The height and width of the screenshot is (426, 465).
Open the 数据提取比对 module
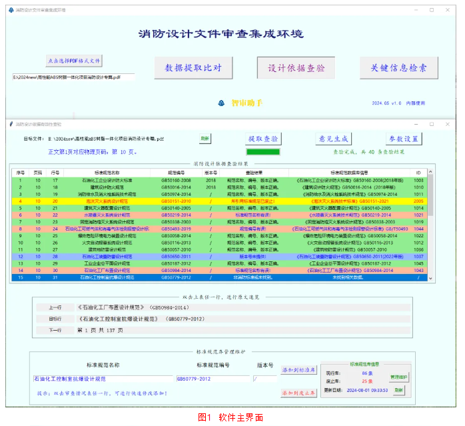coord(193,68)
